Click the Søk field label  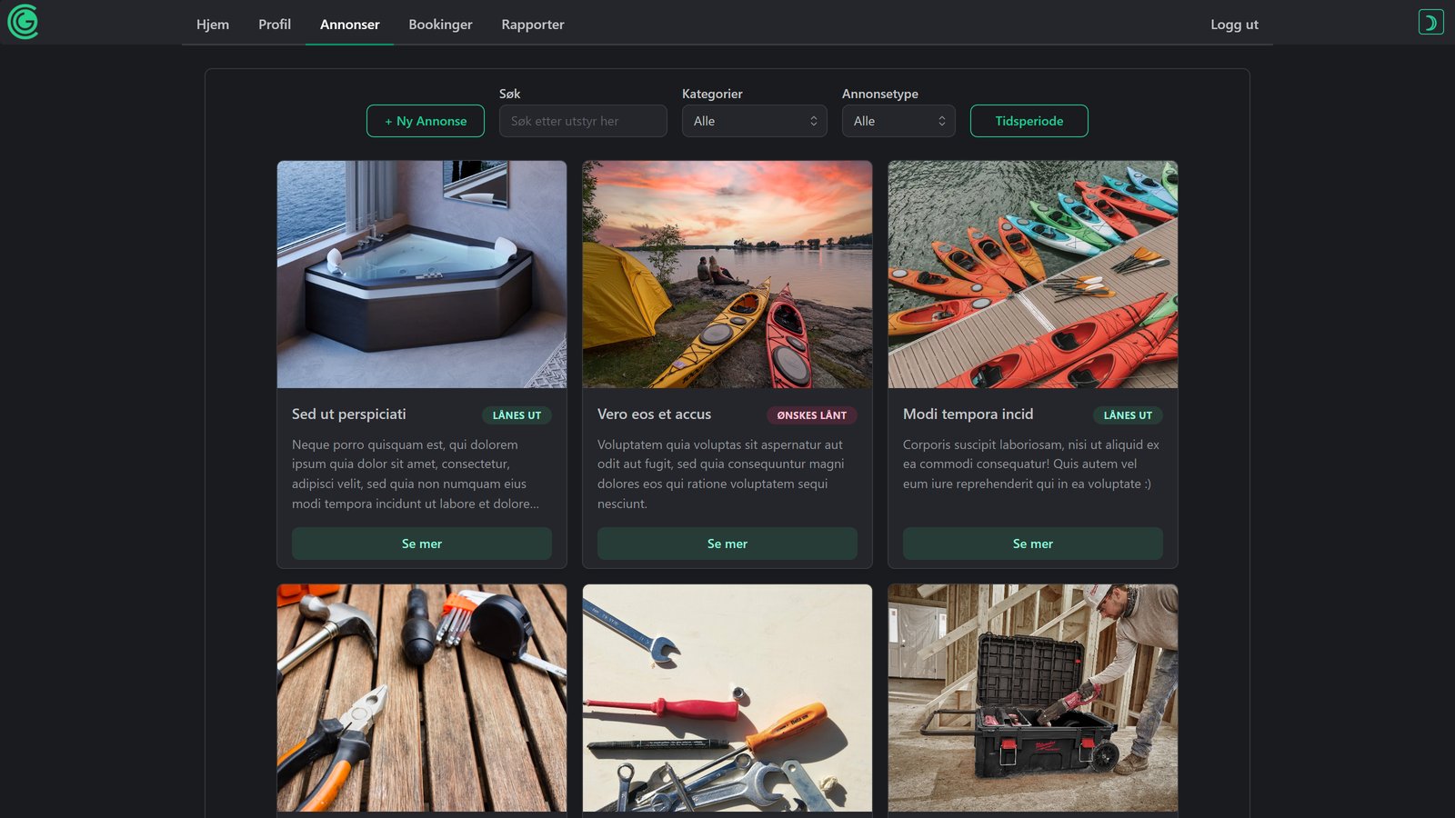coord(510,94)
